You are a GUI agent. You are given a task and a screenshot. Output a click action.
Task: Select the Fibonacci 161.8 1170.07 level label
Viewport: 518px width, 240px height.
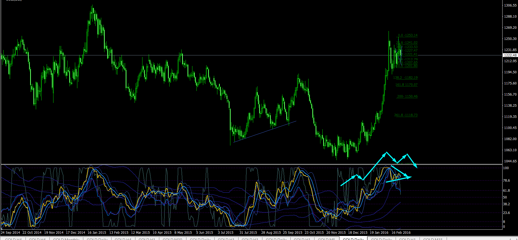[x=406, y=85]
